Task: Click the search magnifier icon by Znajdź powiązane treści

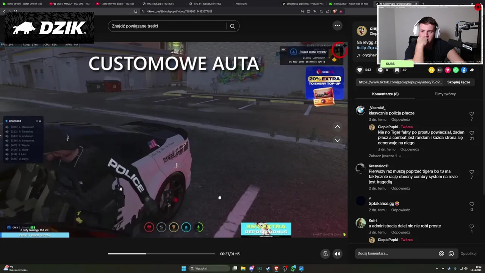Action: 233,26
